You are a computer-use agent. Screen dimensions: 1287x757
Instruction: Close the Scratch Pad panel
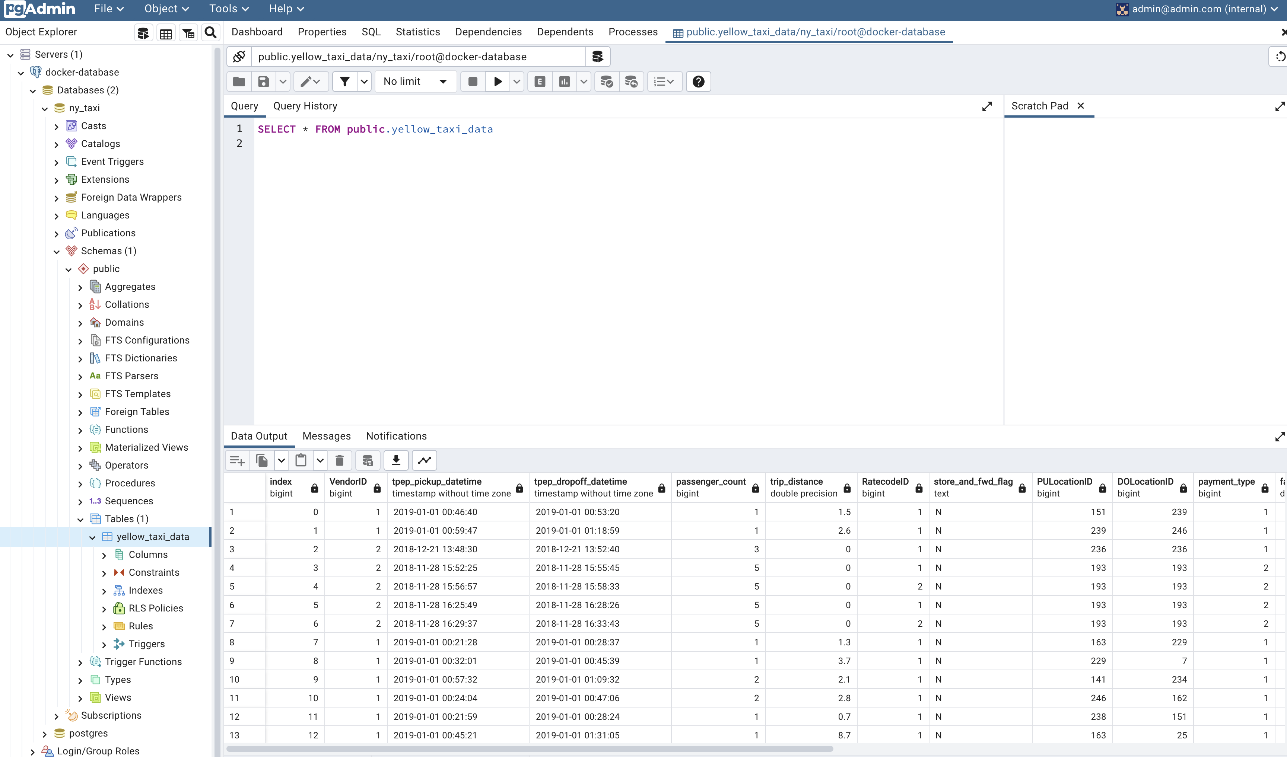[1080, 106]
